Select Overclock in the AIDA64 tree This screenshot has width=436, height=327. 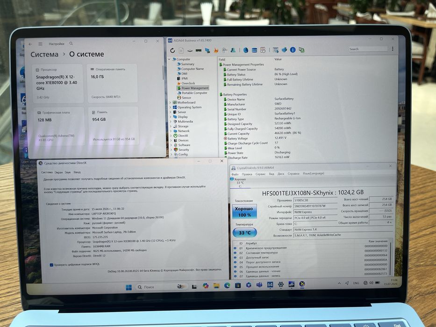(188, 83)
